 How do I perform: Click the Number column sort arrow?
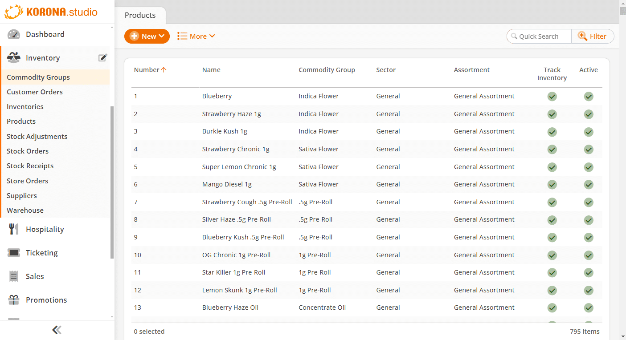(x=164, y=70)
